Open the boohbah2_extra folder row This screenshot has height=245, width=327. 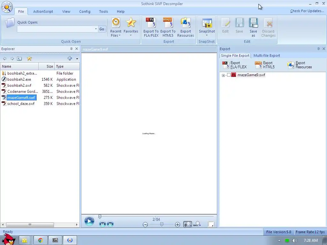point(40,73)
